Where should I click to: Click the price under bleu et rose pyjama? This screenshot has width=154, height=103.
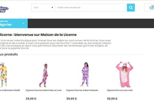pyautogui.click(x=31, y=99)
